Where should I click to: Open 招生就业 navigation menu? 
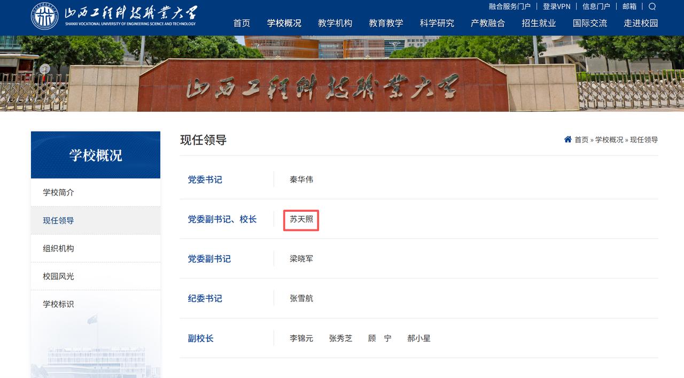(x=539, y=23)
